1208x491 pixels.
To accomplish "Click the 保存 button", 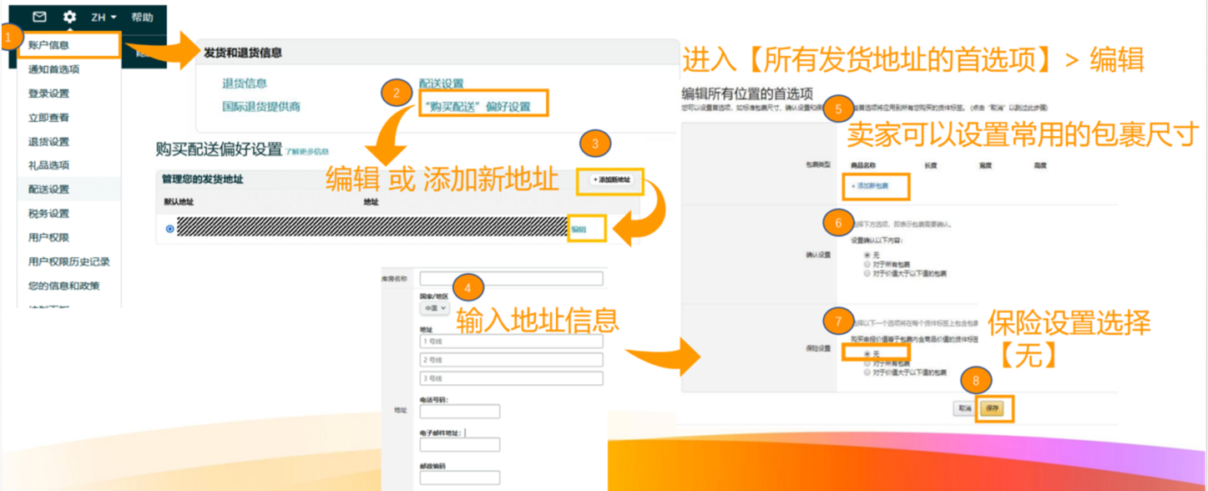I will (992, 409).
